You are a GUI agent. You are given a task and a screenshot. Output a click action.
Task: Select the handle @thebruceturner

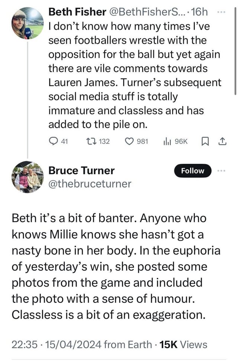[90, 183]
